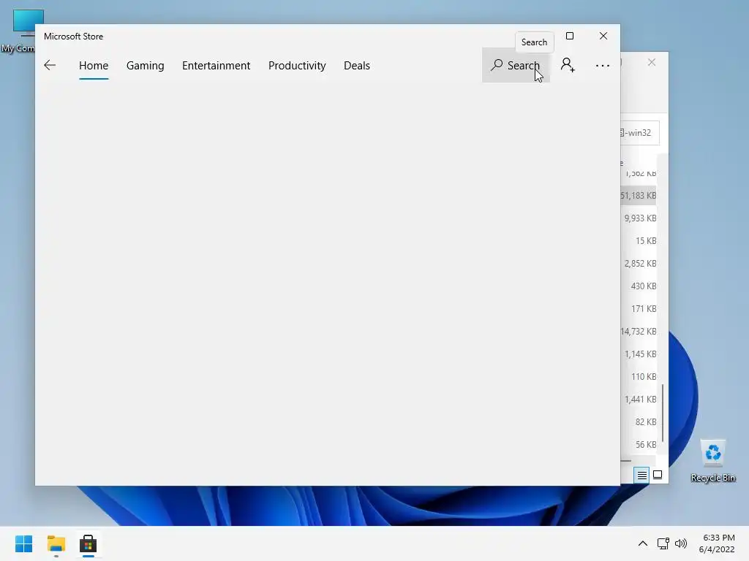The width and height of the screenshot is (749, 561).
Task: Open the Home tab in Microsoft Store
Action: click(x=94, y=65)
